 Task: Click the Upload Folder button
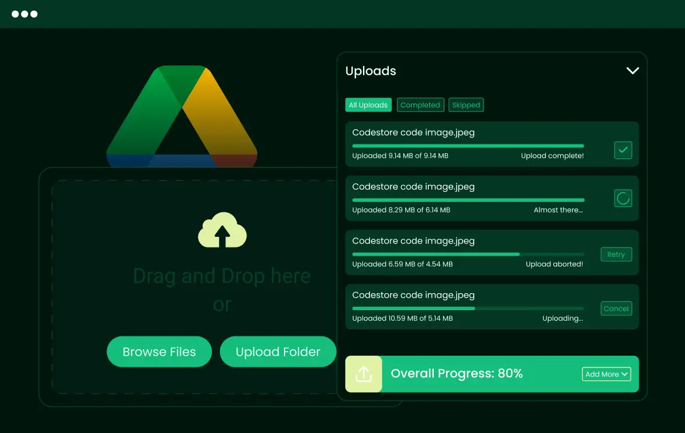pos(278,352)
